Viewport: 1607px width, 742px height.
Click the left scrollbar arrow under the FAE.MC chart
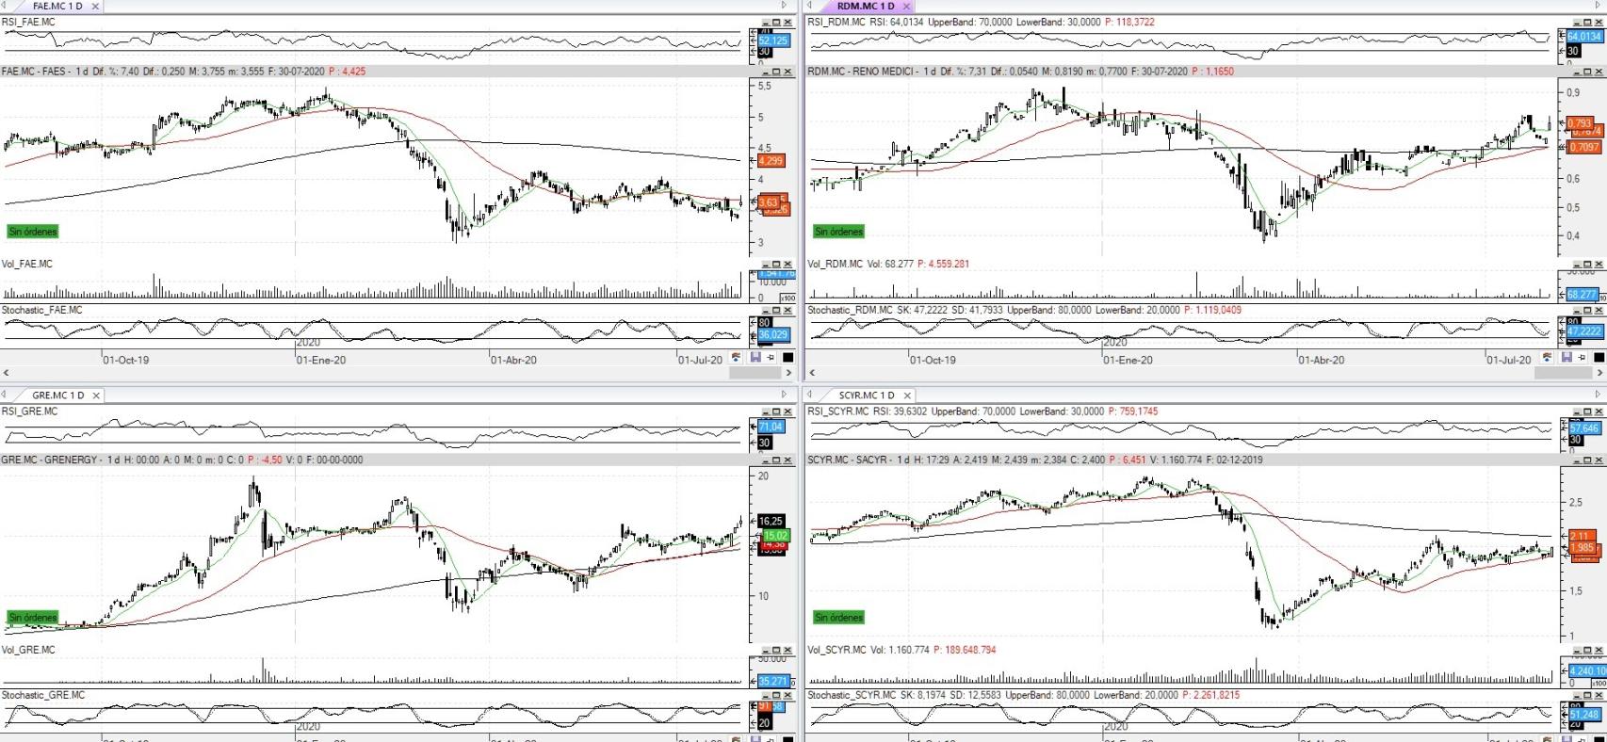6,373
